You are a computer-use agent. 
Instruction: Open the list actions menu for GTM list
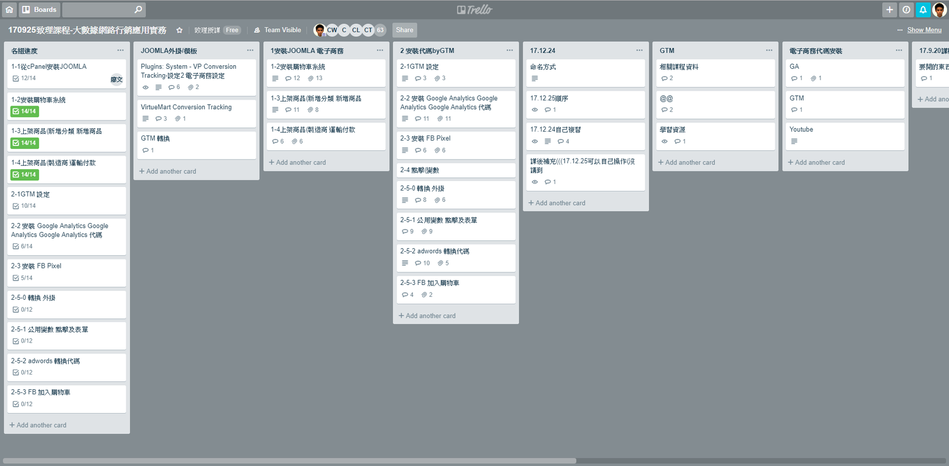(x=769, y=50)
